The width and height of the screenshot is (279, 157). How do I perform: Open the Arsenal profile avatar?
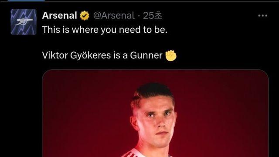(24, 22)
